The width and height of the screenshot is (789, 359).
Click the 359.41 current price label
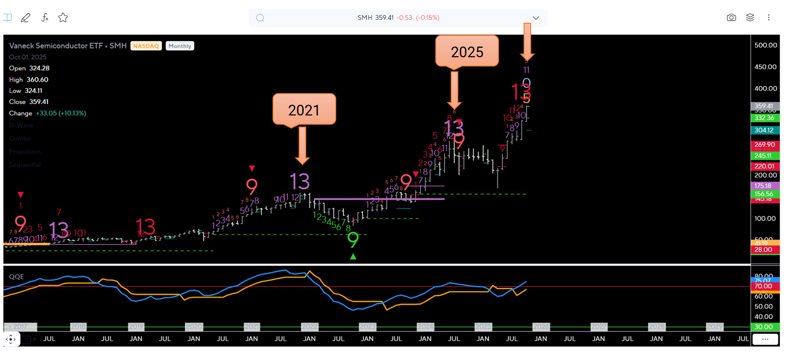coord(764,106)
